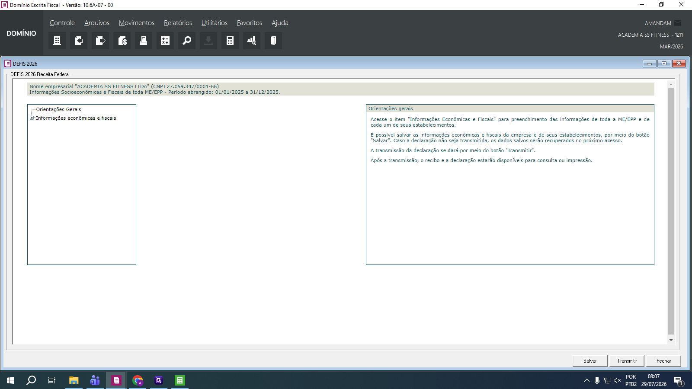Open the Favoritos menu
The width and height of the screenshot is (692, 389).
pyautogui.click(x=250, y=23)
